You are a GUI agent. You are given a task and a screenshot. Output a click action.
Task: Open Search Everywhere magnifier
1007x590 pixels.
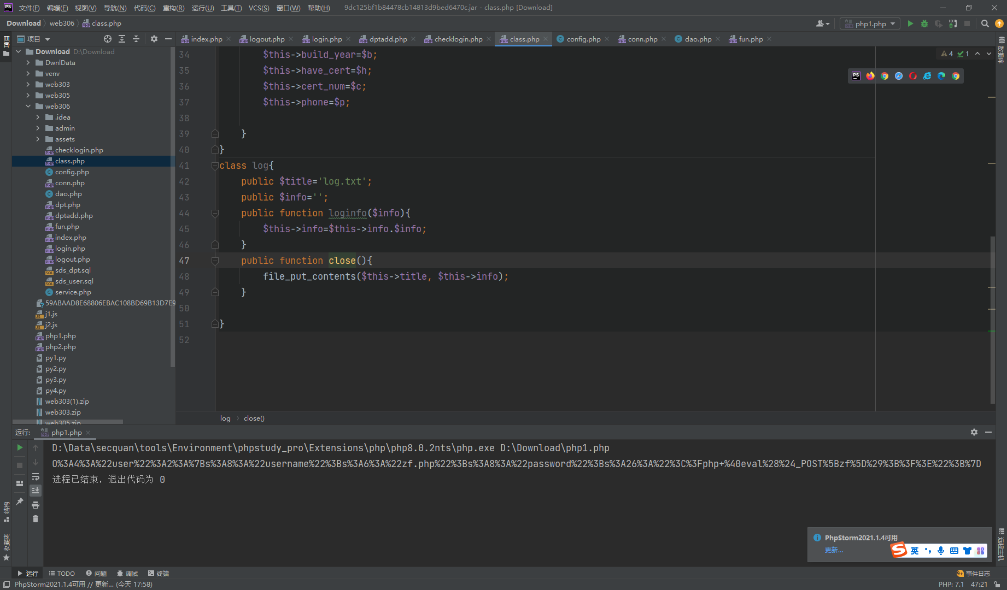(985, 23)
